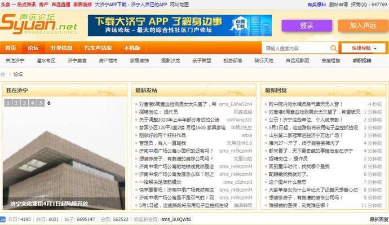Open reply 山东第二家冠军进驻济宁万达广场
Screen dimensions: 389x225
click(x=306, y=135)
